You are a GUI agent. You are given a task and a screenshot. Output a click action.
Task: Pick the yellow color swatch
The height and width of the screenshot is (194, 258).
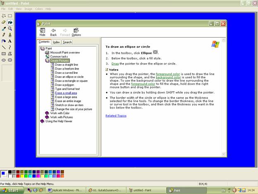[x=22, y=176]
